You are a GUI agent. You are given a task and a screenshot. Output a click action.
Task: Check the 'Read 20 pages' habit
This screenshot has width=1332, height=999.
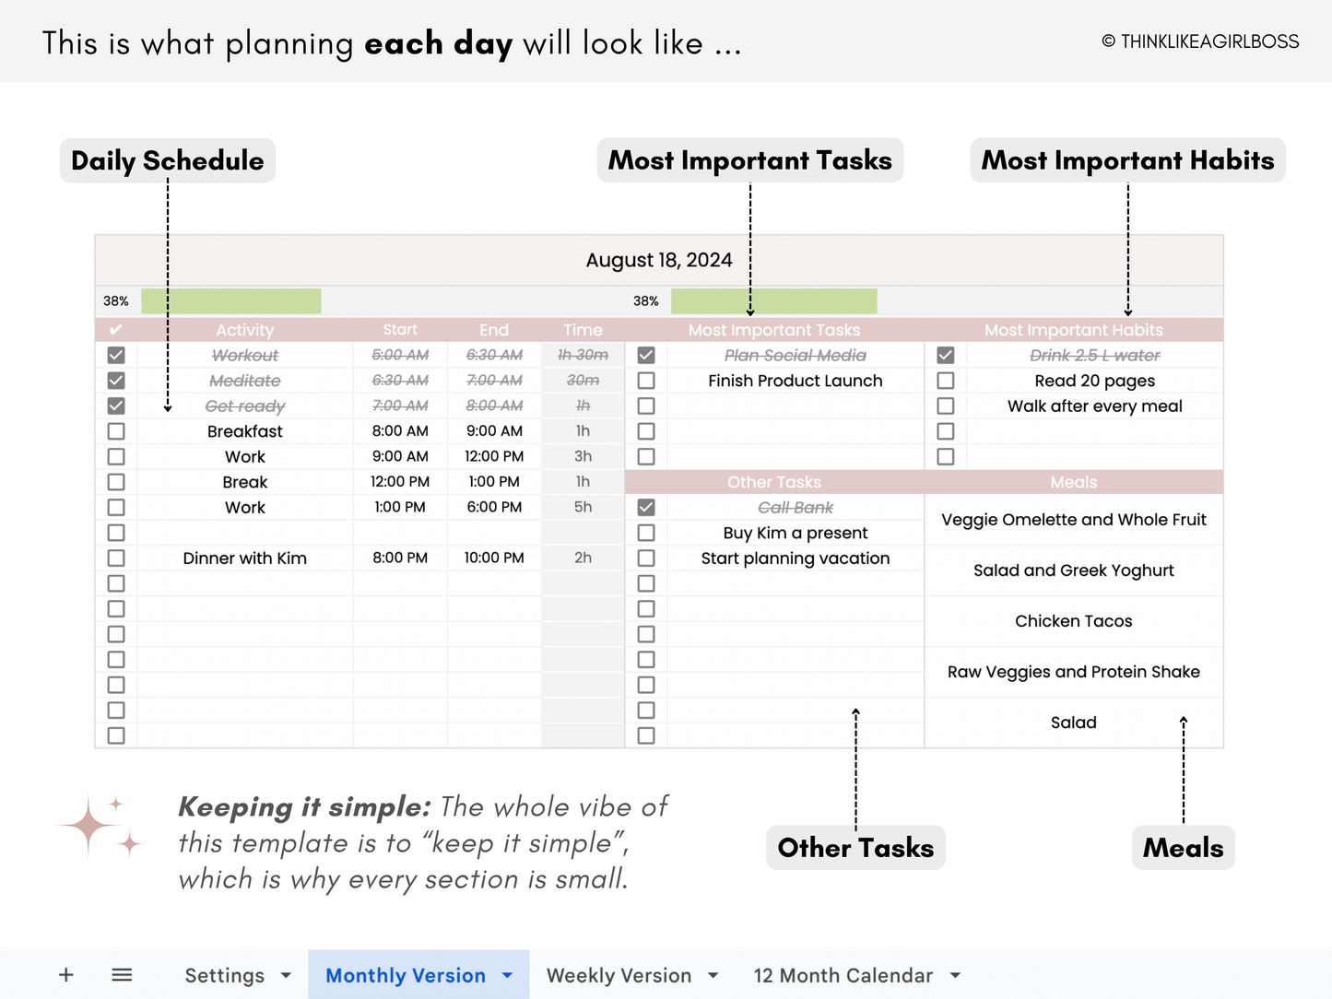945,380
